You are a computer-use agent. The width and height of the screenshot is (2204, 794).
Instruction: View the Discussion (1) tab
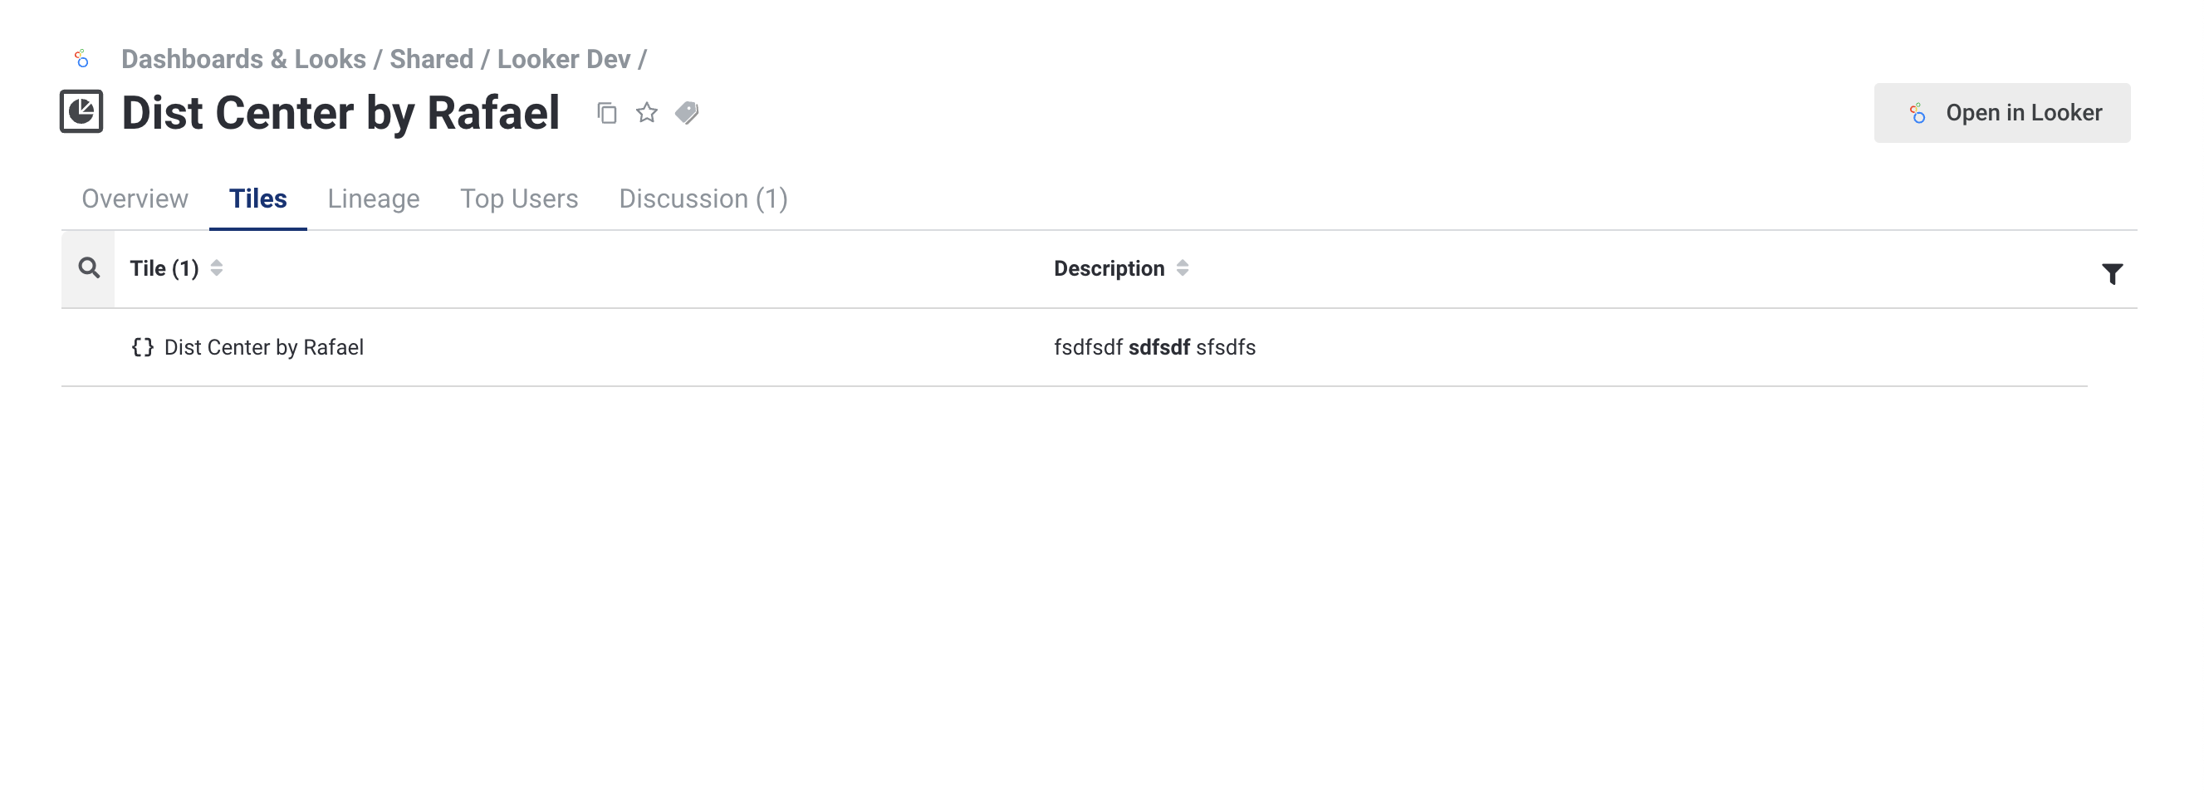pyautogui.click(x=703, y=198)
